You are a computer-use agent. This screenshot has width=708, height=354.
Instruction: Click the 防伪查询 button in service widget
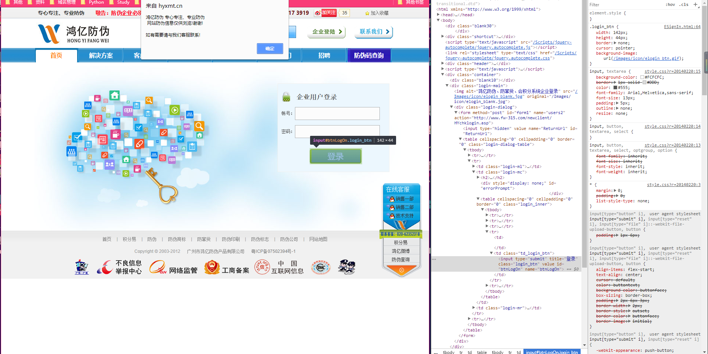point(401,260)
